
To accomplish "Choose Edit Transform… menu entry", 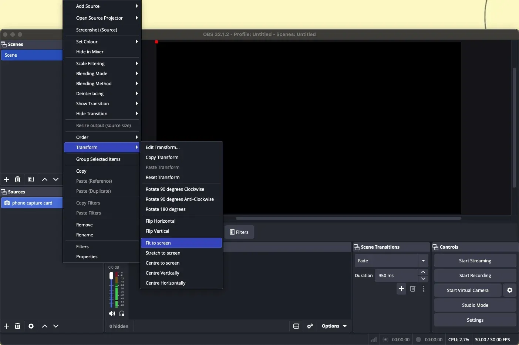I will click(181, 147).
